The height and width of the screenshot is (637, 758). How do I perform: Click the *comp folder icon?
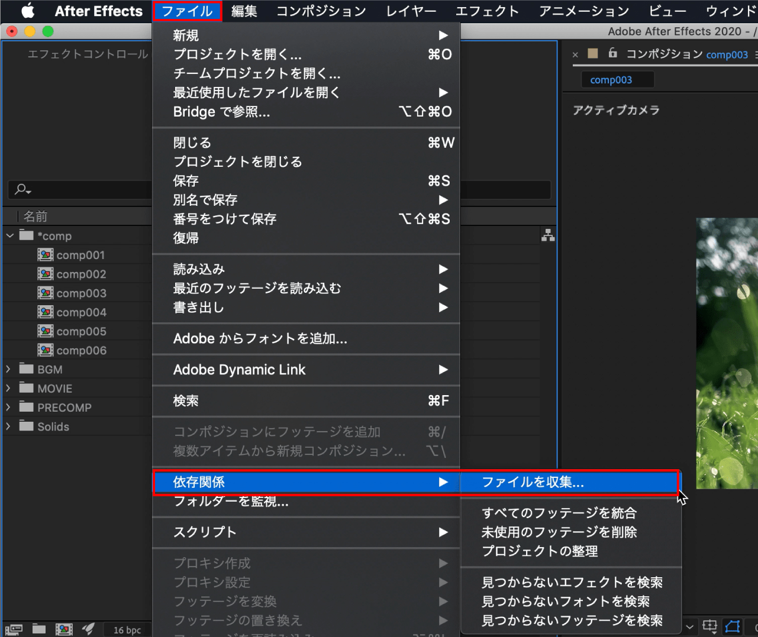click(x=26, y=235)
